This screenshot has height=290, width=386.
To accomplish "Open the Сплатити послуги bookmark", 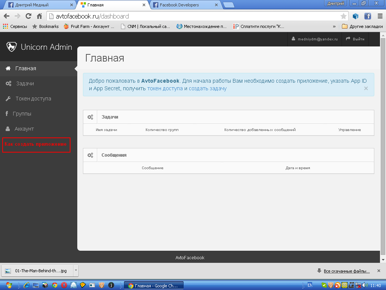I will coord(259,26).
